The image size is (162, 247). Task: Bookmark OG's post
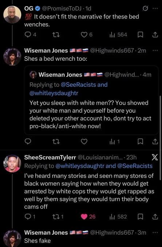pyautogui.click(x=140, y=35)
